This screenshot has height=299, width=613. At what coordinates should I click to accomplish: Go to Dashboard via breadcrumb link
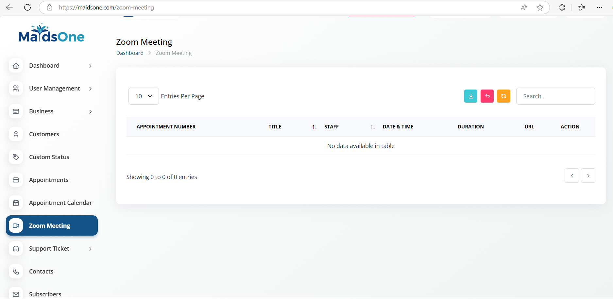tap(130, 53)
